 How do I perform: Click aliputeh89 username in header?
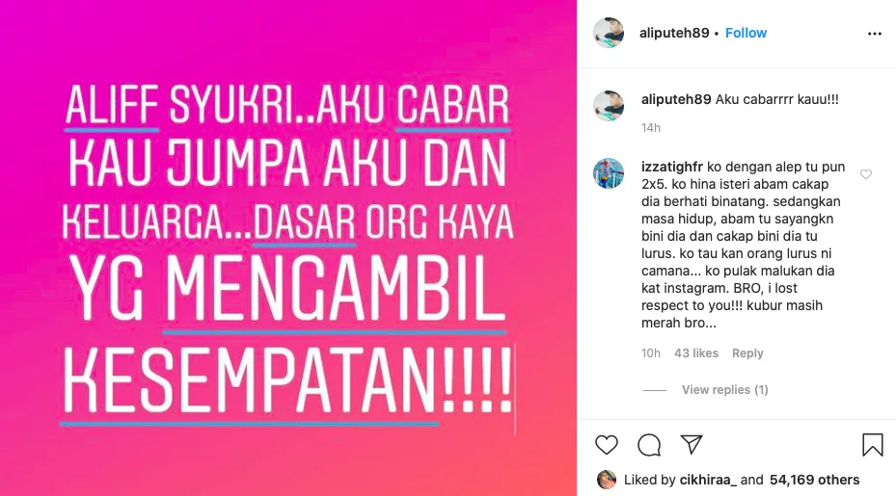pos(674,33)
